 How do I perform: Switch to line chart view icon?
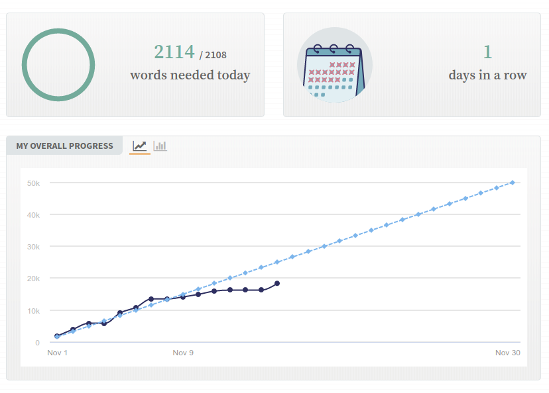click(x=139, y=146)
